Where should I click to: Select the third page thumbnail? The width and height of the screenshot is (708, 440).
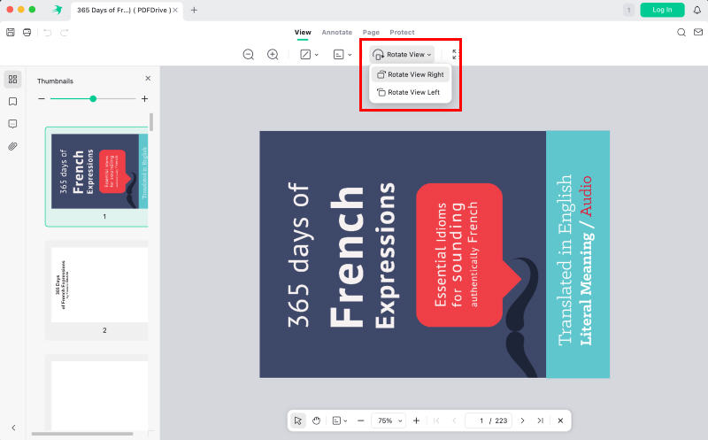pos(96,393)
